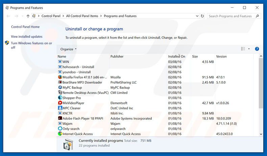Go to All Control Panel Items breadcrumb
This screenshot has width=267, height=156.
tap(82, 16)
